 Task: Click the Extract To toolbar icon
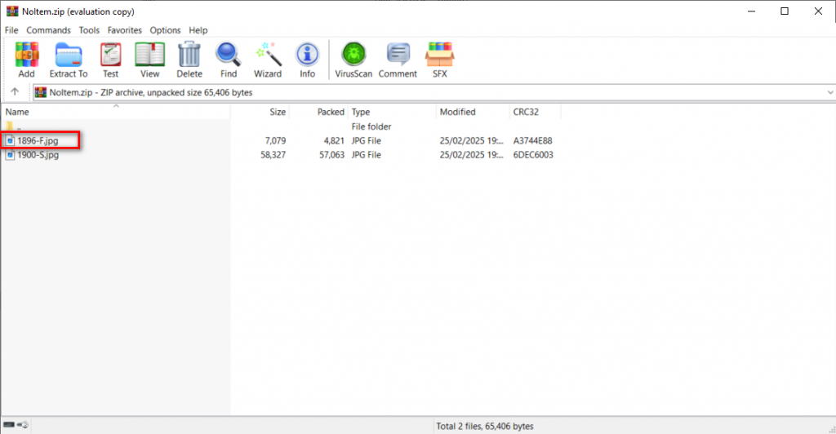coord(69,60)
